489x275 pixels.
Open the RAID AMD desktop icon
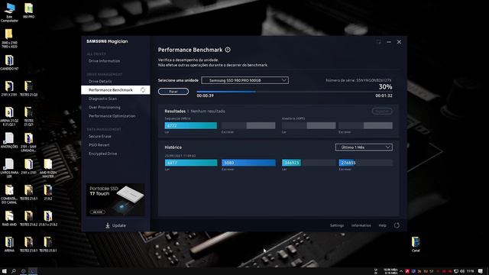tap(9, 218)
